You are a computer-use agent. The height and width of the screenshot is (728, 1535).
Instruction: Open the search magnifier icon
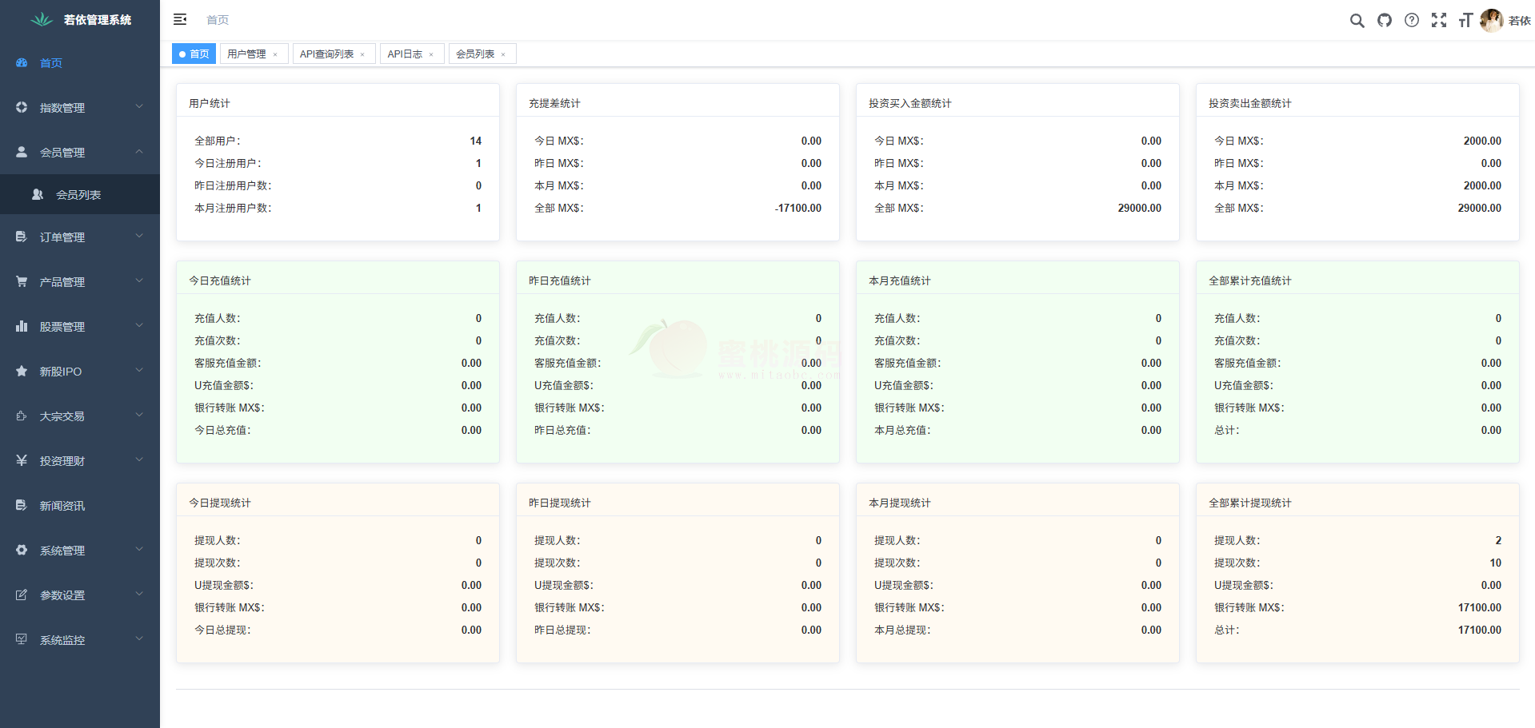(x=1357, y=21)
